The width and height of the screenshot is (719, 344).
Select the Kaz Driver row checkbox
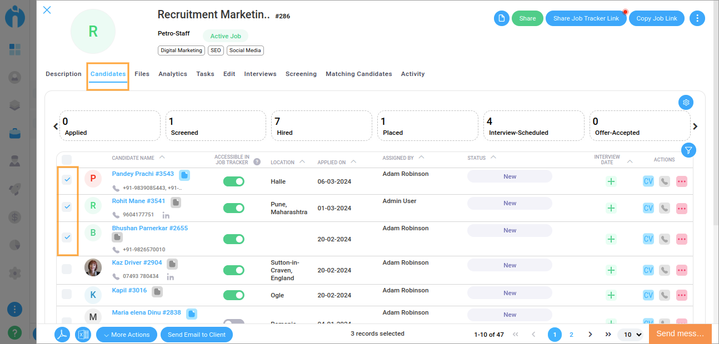(x=67, y=269)
